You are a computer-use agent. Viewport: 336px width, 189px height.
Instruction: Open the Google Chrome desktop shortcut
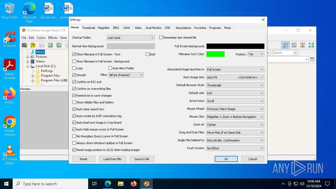click(x=10, y=126)
